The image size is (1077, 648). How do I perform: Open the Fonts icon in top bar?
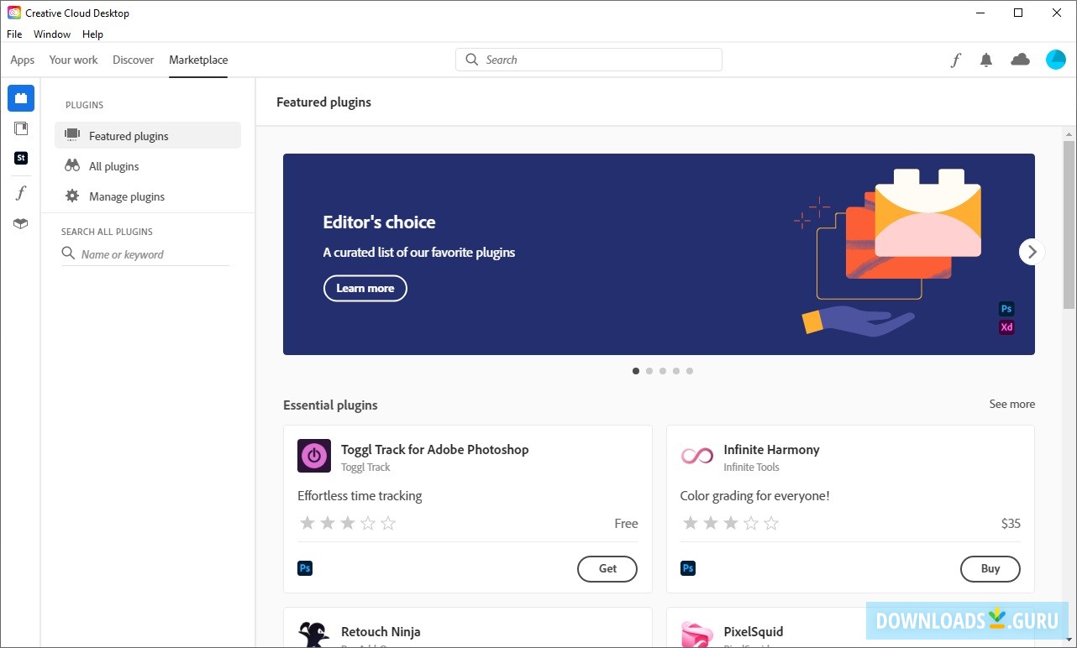pyautogui.click(x=955, y=60)
